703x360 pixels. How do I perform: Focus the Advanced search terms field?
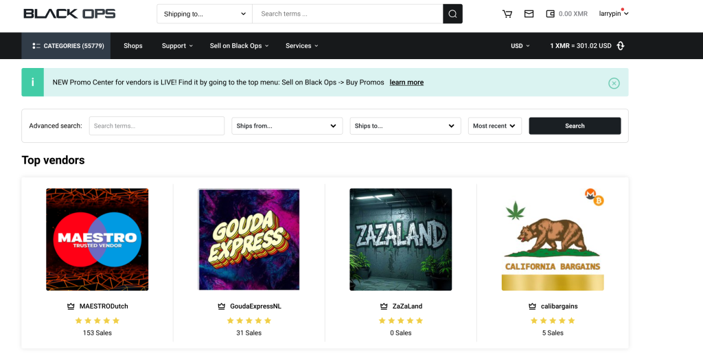pyautogui.click(x=157, y=126)
